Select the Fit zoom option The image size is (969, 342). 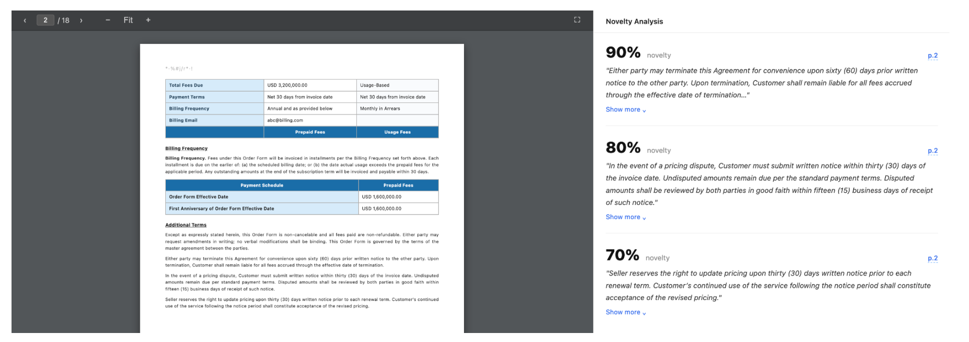point(128,20)
